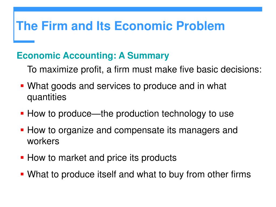276x207 pixels.
Task: Click the red bullet before 'How to organize'
Action: point(22,130)
